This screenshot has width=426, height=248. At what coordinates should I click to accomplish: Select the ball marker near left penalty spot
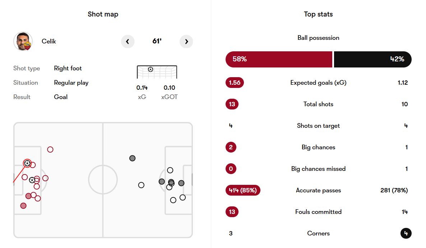32,180
